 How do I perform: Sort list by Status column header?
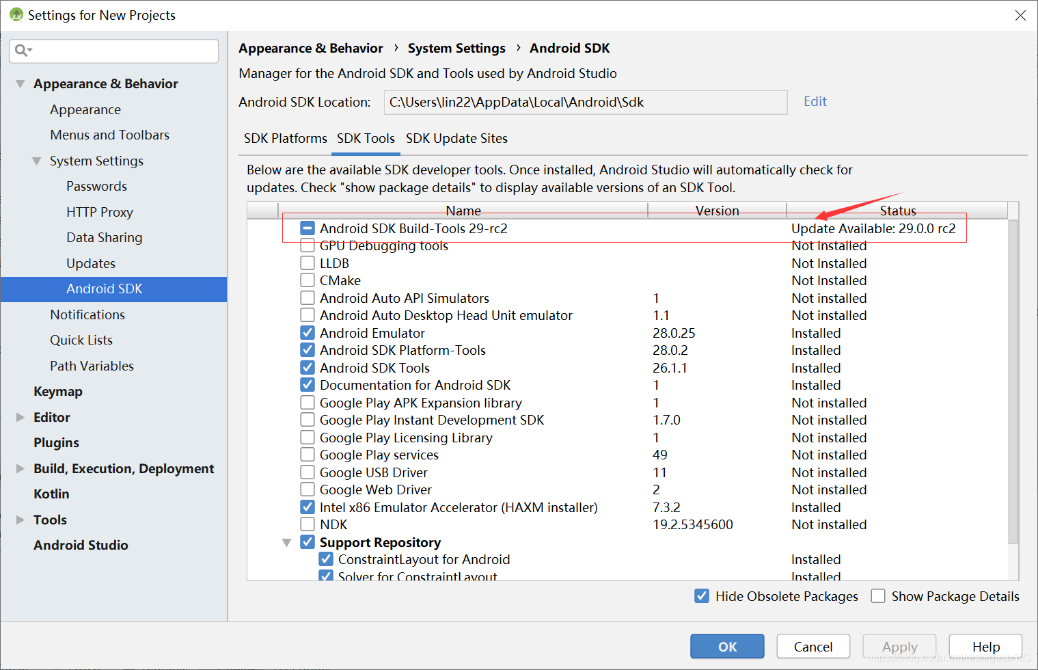[x=897, y=211]
